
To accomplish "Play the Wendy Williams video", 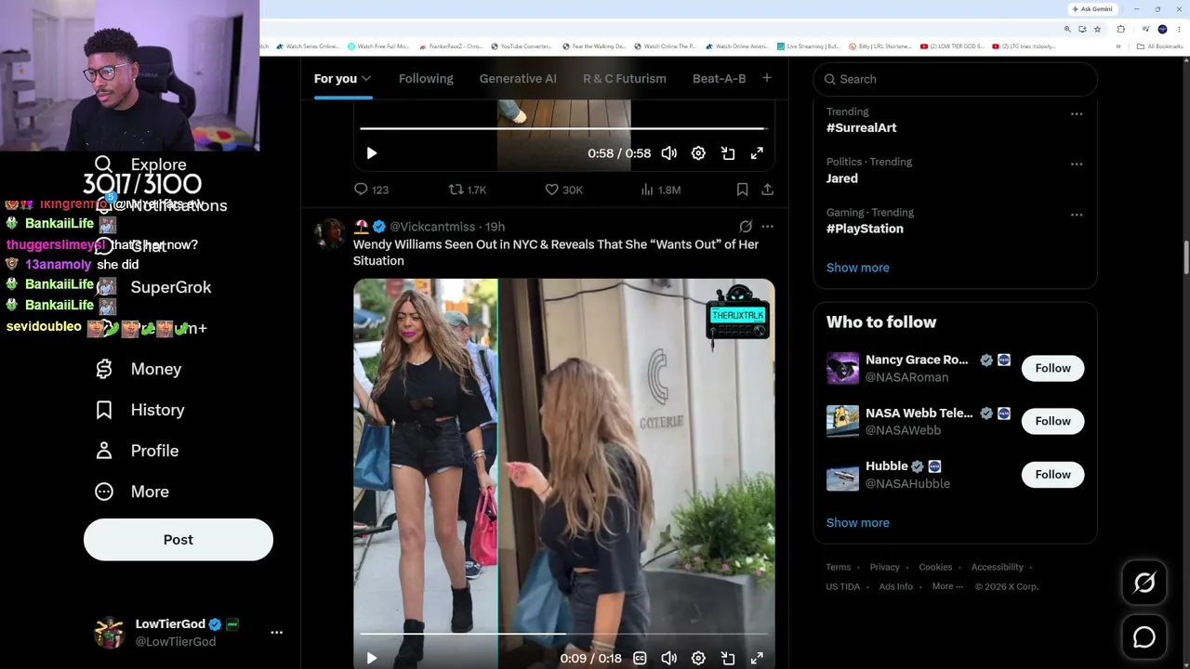I will (x=371, y=658).
